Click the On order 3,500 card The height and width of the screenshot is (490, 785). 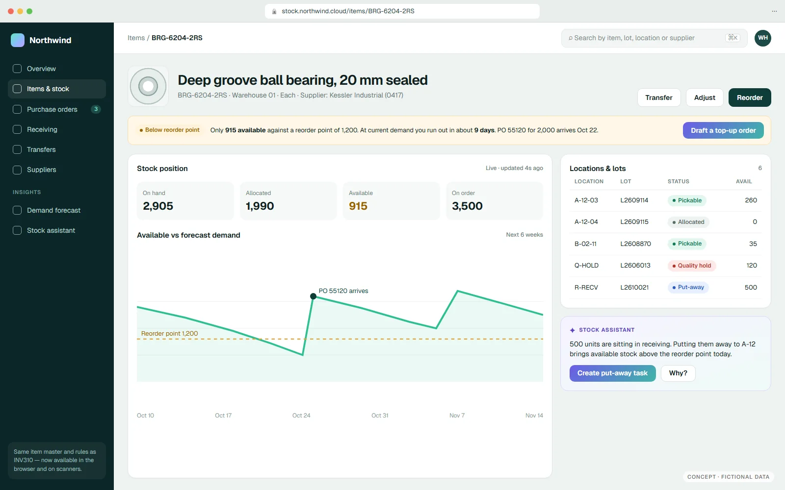click(x=494, y=201)
